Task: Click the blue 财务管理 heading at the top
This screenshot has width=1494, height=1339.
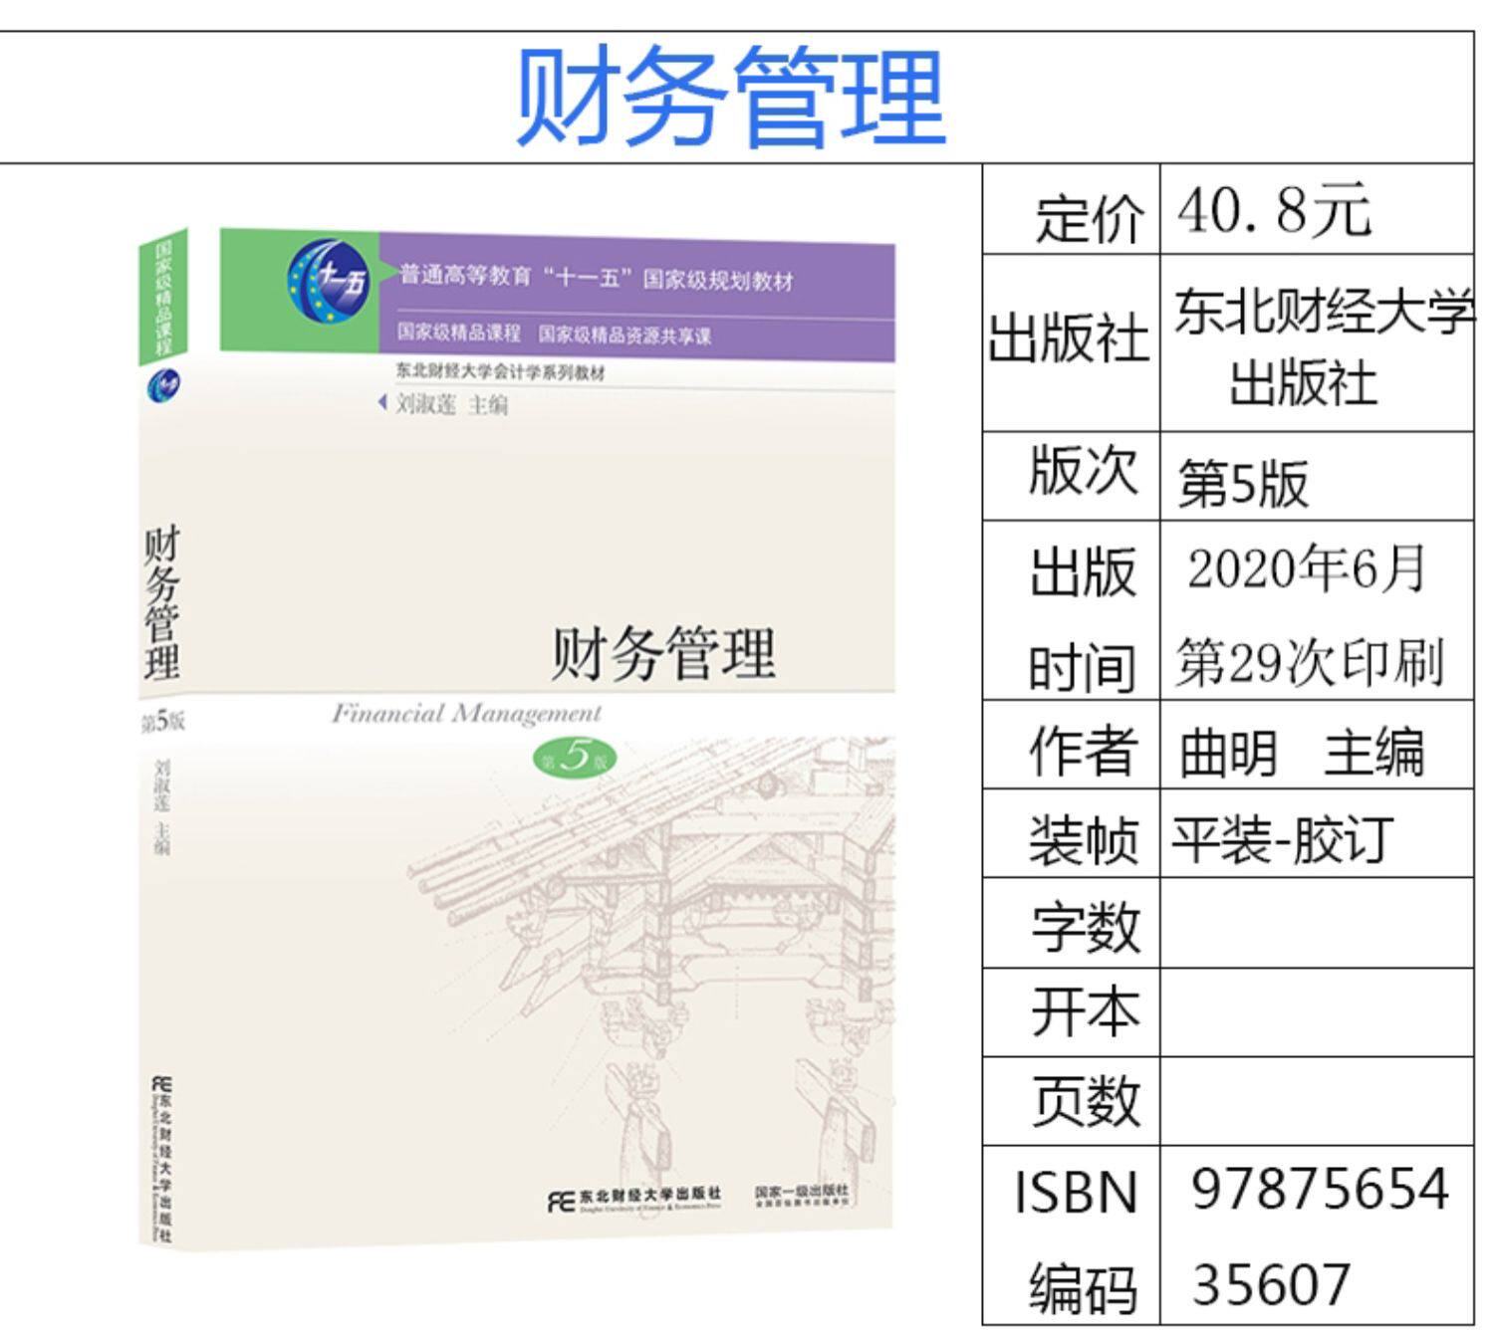Action: (x=730, y=98)
